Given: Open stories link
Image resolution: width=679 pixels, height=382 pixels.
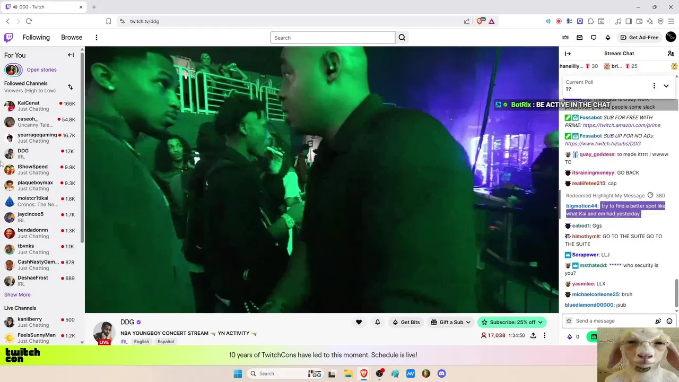Looking at the screenshot, I should (x=41, y=70).
